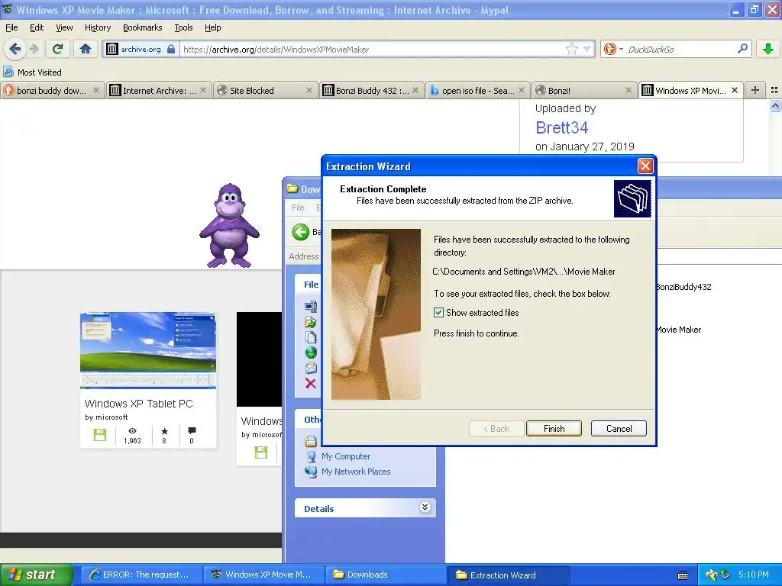
Task: Open the File menu
Action: tap(11, 28)
